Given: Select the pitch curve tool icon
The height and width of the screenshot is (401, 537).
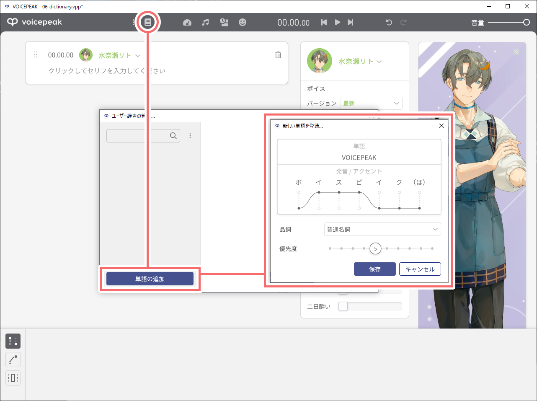Looking at the screenshot, I should pyautogui.click(x=13, y=360).
